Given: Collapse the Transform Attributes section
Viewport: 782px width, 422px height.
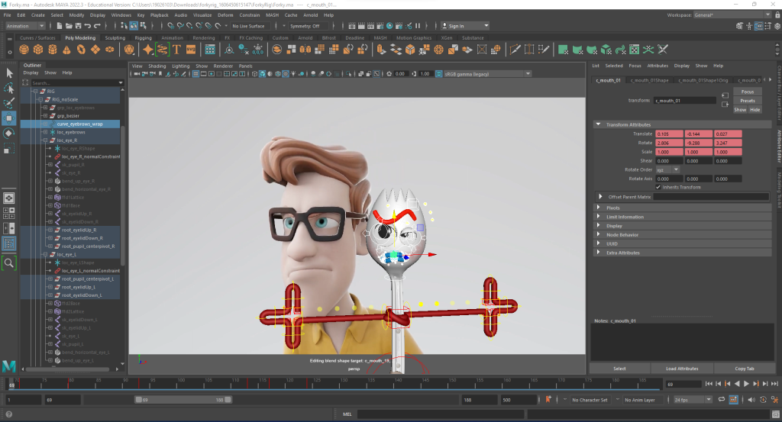Looking at the screenshot, I should [598, 124].
